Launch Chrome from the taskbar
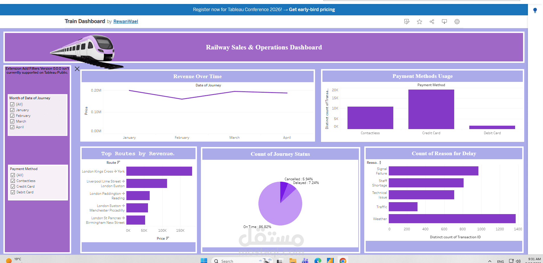543x263 pixels. click(x=343, y=260)
